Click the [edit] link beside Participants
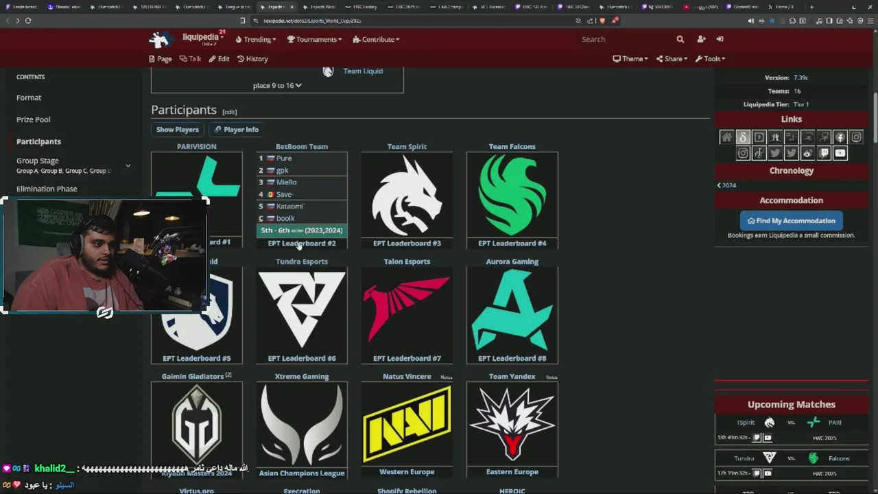 pos(229,111)
